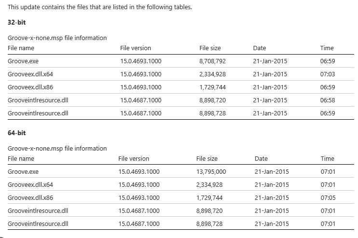Click the 64-bit section heading
This screenshot has height=238, width=358.
[x=17, y=133]
